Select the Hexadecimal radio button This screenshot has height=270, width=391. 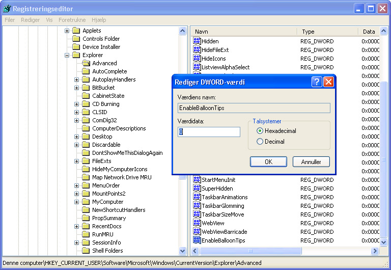[x=260, y=131]
